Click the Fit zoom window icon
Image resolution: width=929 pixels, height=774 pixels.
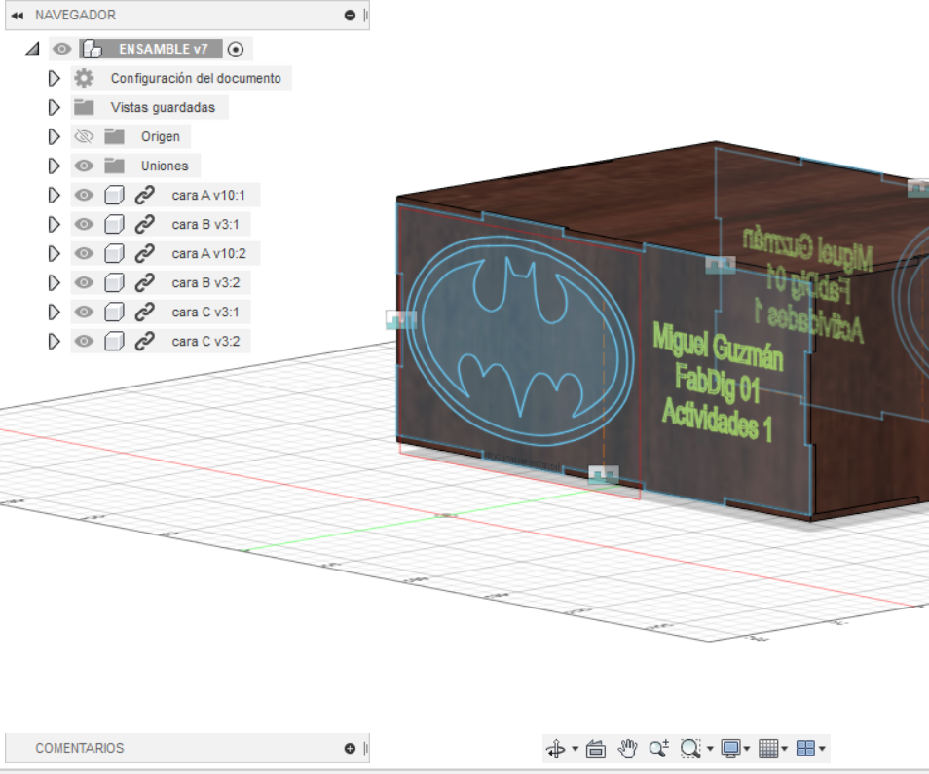pyautogui.click(x=690, y=749)
